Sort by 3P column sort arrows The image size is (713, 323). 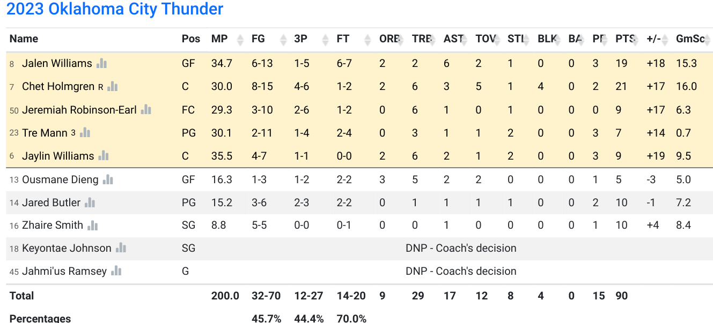coord(325,39)
